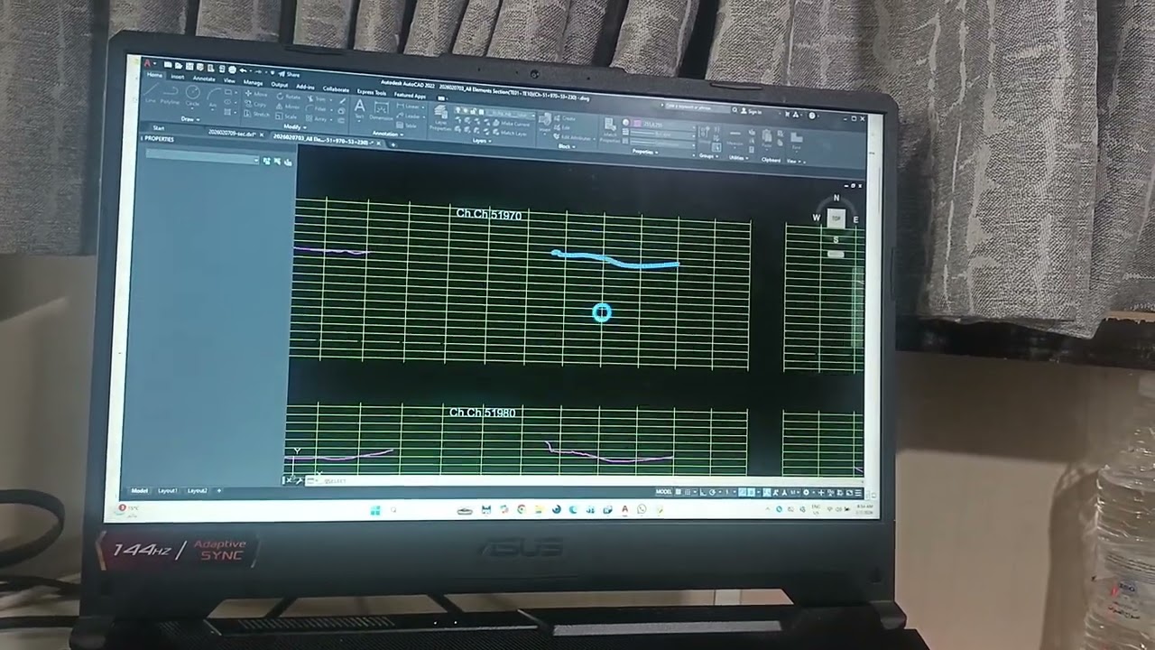Close the 2026020709-sec file tab
Screen dimensions: 1155x650
coord(262,135)
